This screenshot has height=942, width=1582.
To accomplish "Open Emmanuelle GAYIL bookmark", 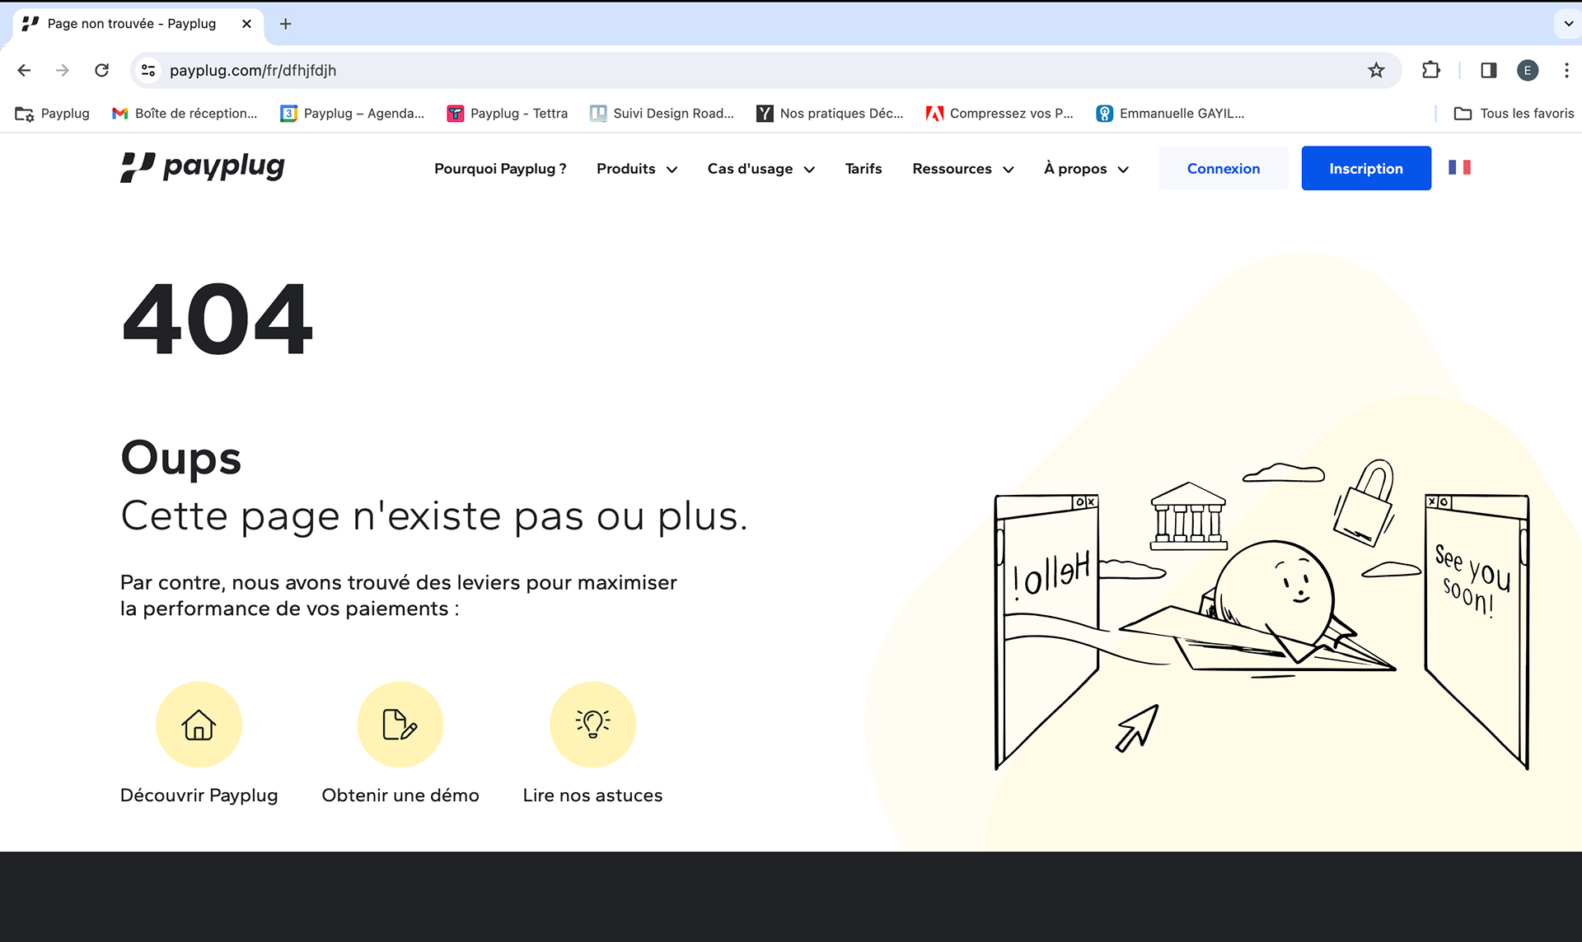I will click(1170, 114).
